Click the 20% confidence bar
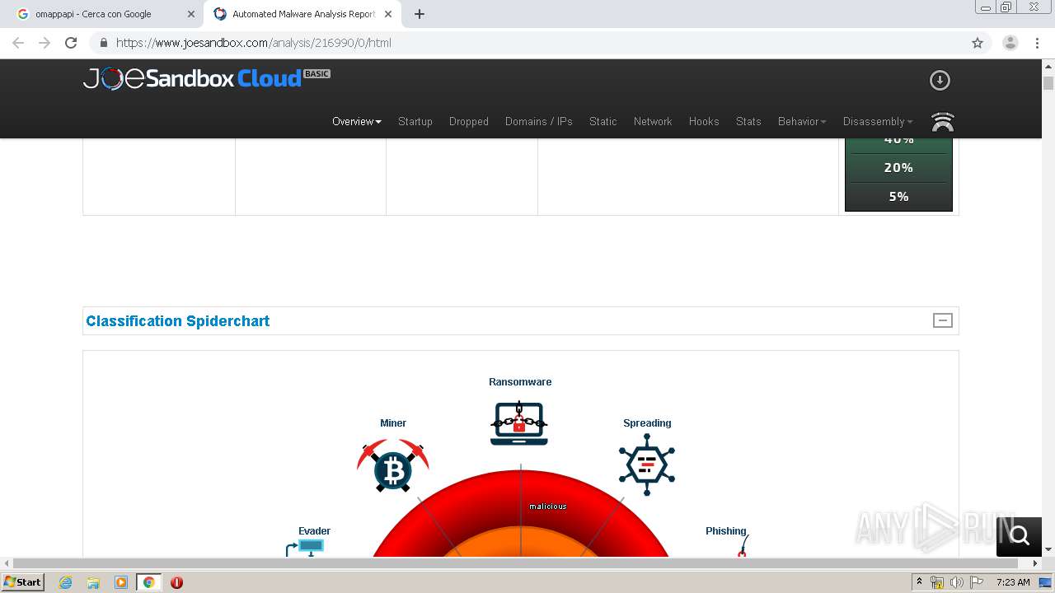 click(x=898, y=167)
